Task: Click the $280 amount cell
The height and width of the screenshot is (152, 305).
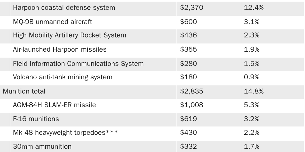Action: tap(188, 64)
